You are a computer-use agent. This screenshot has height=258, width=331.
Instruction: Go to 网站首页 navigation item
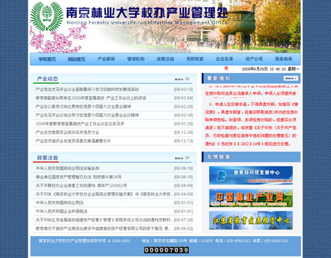(76, 59)
